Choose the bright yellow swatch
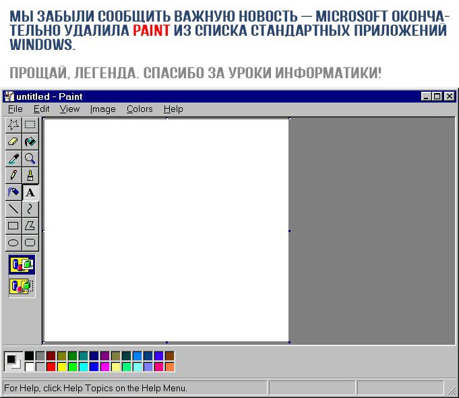Image resolution: width=459 pixels, height=398 pixels. 62,367
